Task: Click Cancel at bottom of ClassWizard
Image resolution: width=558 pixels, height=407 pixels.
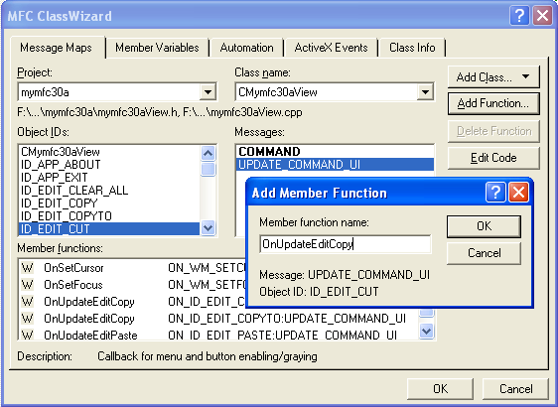Action: [515, 388]
